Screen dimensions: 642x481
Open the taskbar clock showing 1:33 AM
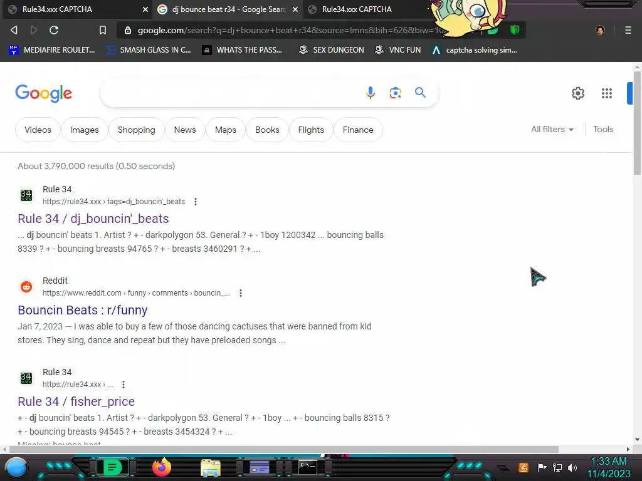(609, 467)
